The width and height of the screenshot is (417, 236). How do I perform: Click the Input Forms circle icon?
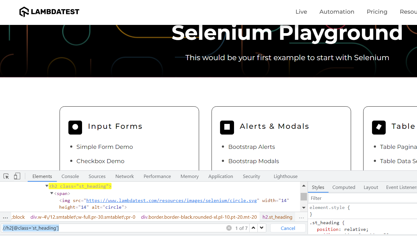(75, 127)
